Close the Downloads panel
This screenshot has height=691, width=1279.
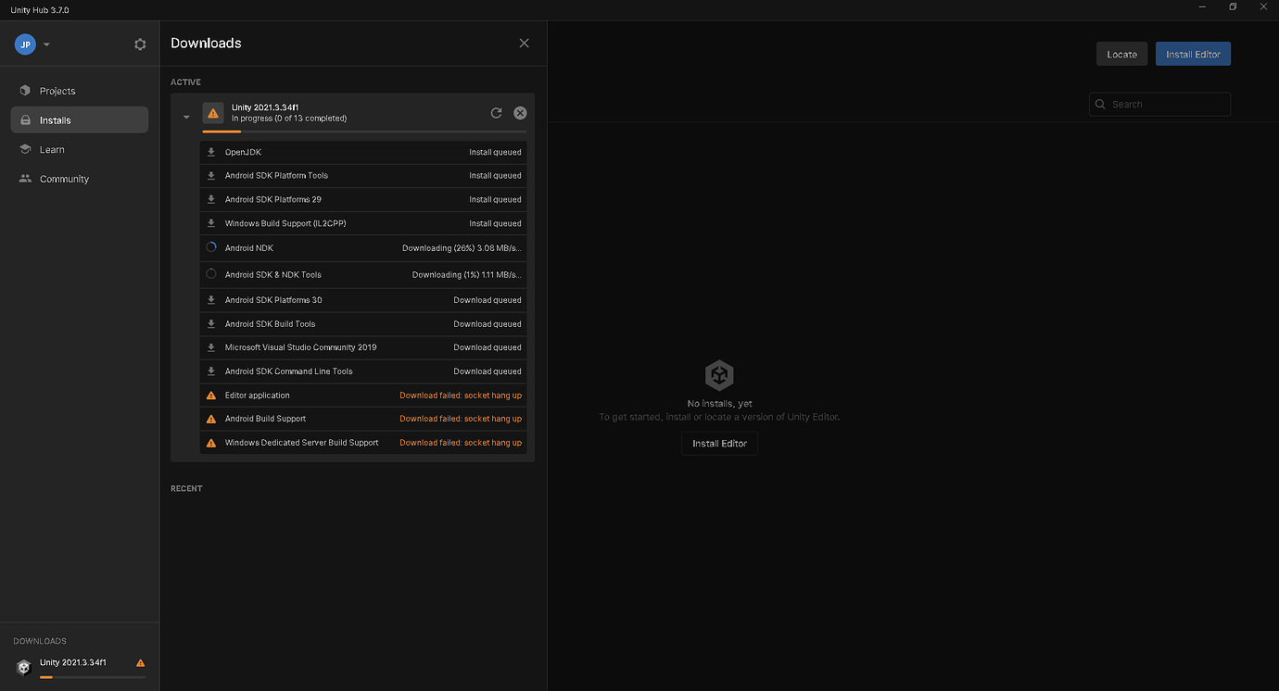(x=524, y=43)
